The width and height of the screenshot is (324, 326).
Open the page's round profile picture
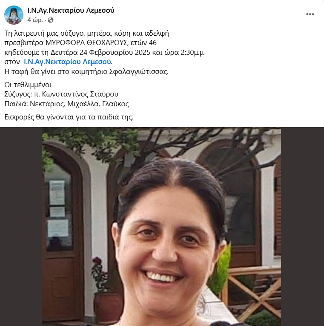tap(14, 15)
